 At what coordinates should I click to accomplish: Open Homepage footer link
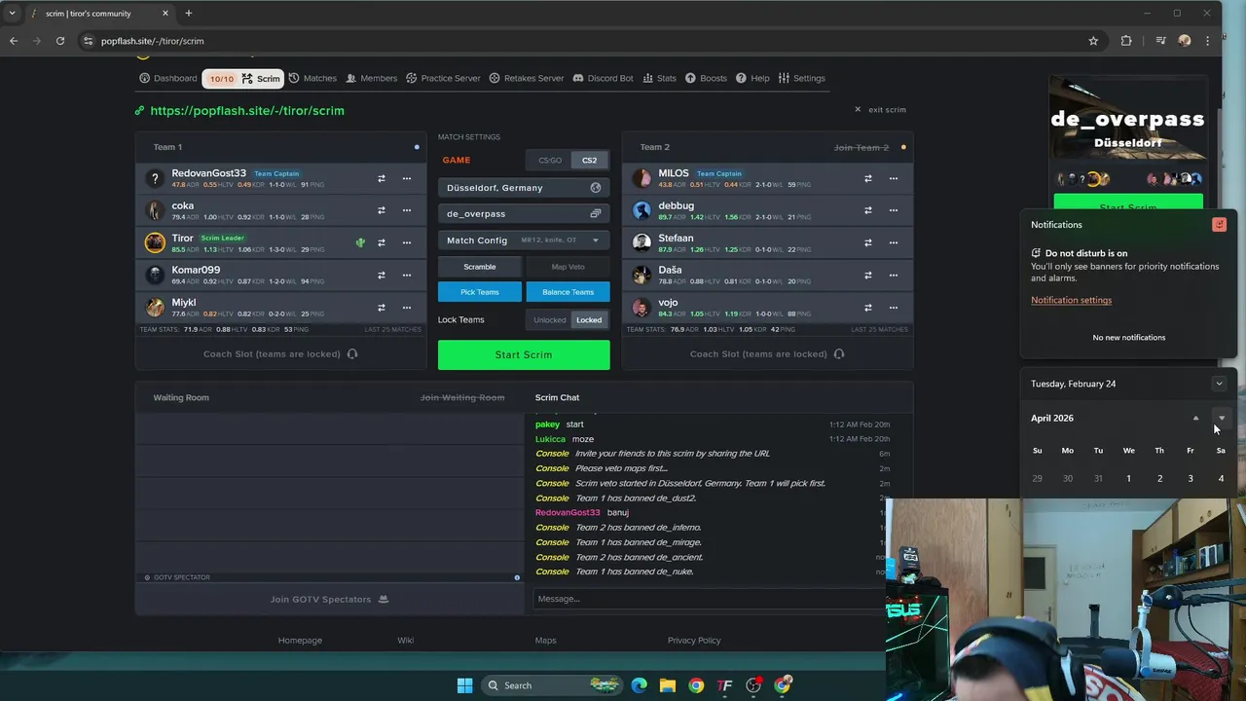pyautogui.click(x=300, y=640)
